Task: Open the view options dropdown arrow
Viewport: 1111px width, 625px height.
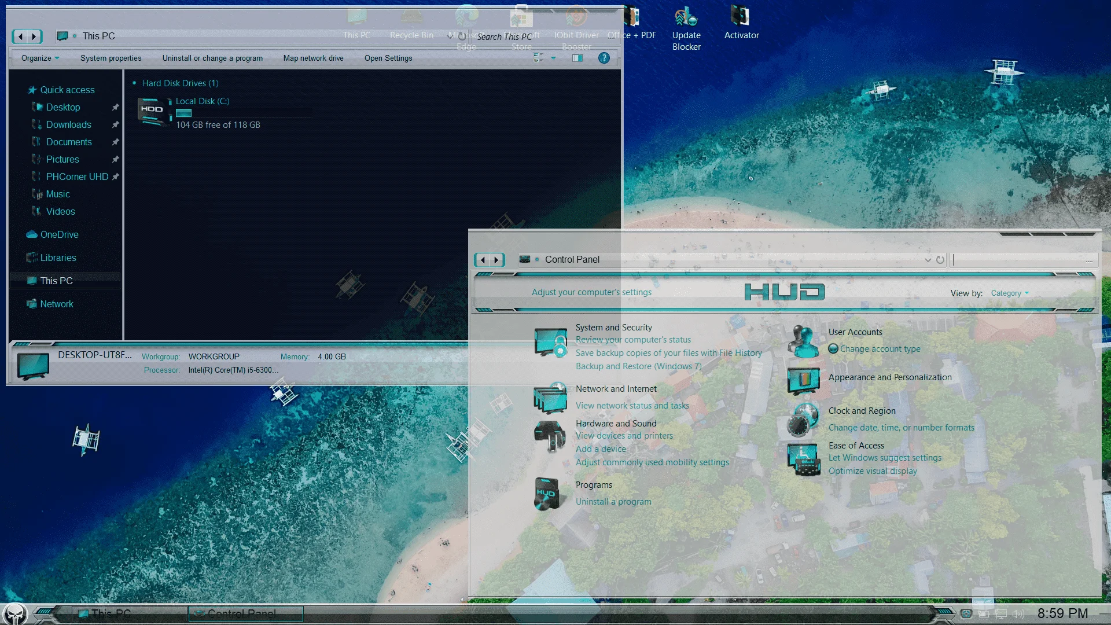Action: (553, 58)
